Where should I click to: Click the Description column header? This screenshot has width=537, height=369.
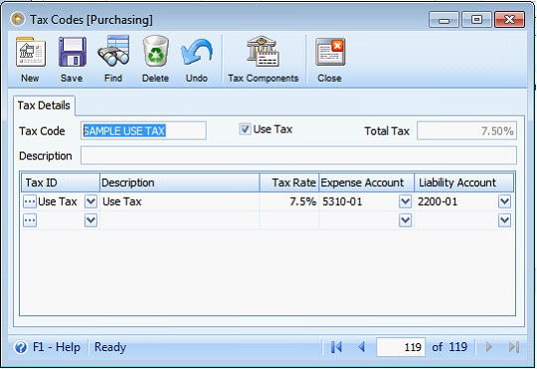(180, 183)
